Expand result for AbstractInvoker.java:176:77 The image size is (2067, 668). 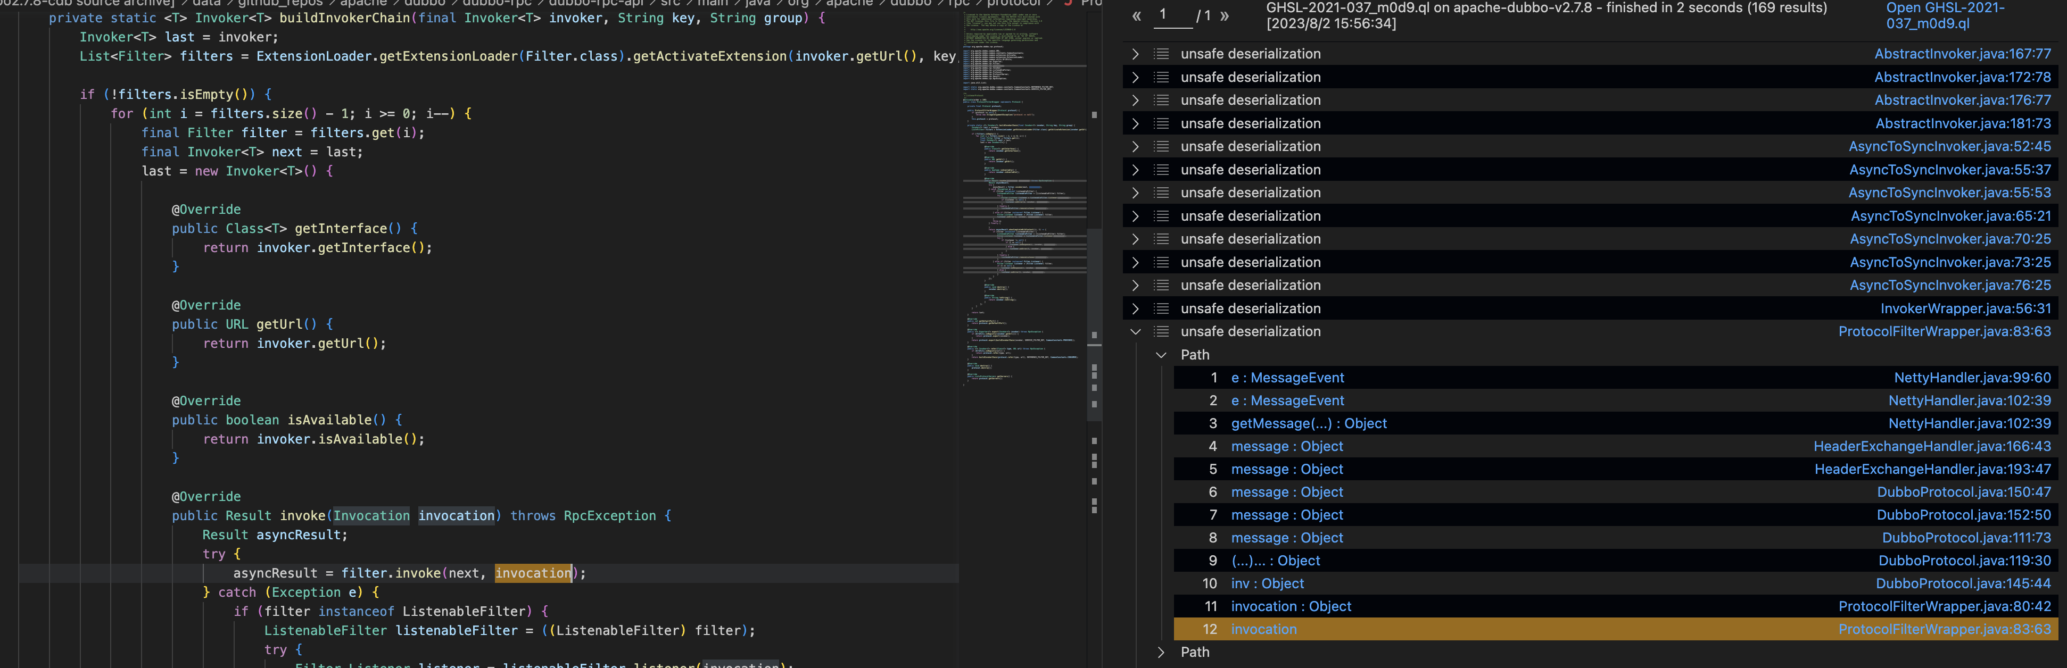click(1135, 100)
